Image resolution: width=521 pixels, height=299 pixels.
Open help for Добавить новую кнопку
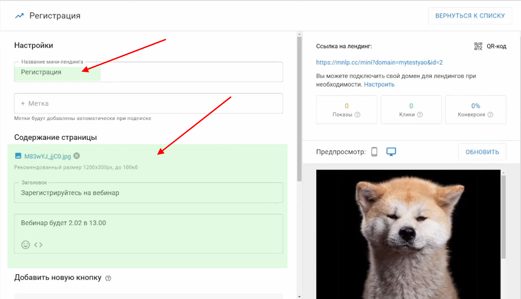click(x=108, y=278)
